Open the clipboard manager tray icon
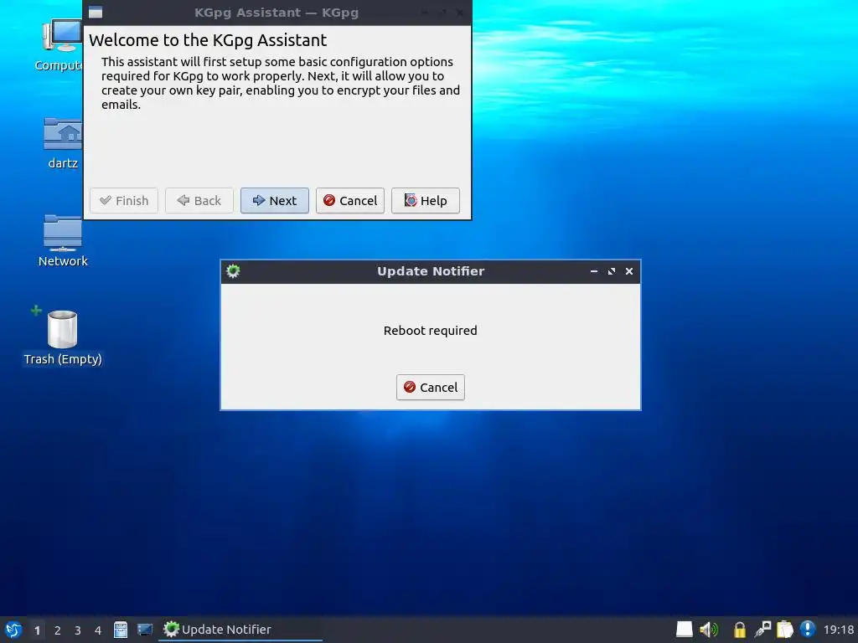Viewport: 858px width, 643px height. (x=784, y=630)
